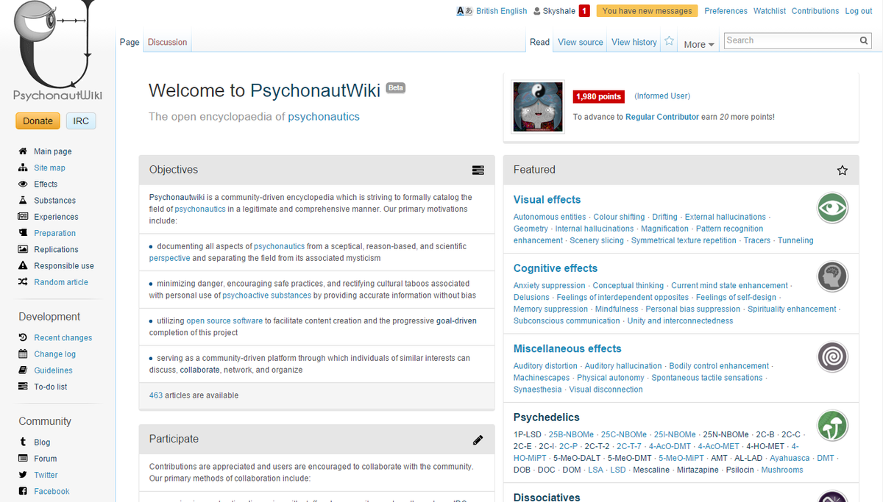Open the View history tab
The image size is (883, 502).
[634, 42]
